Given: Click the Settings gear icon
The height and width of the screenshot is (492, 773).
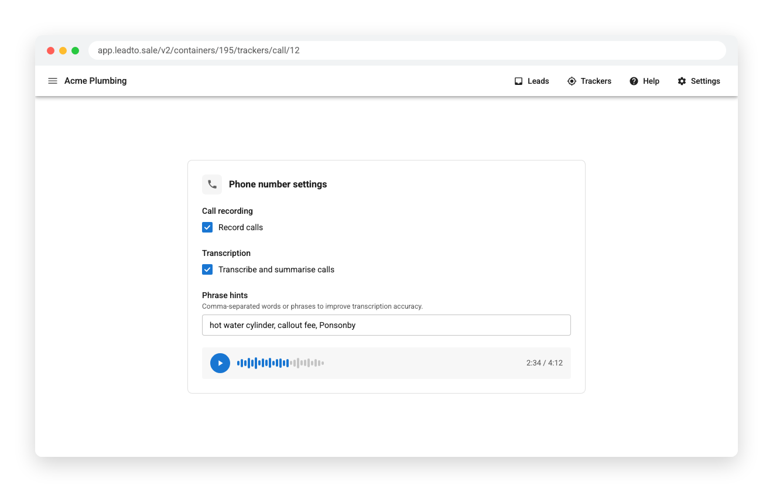Looking at the screenshot, I should [x=682, y=81].
